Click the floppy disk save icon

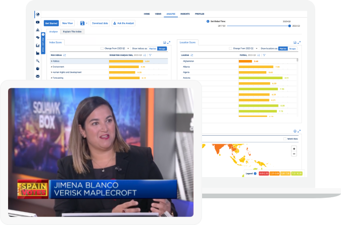pos(82,23)
